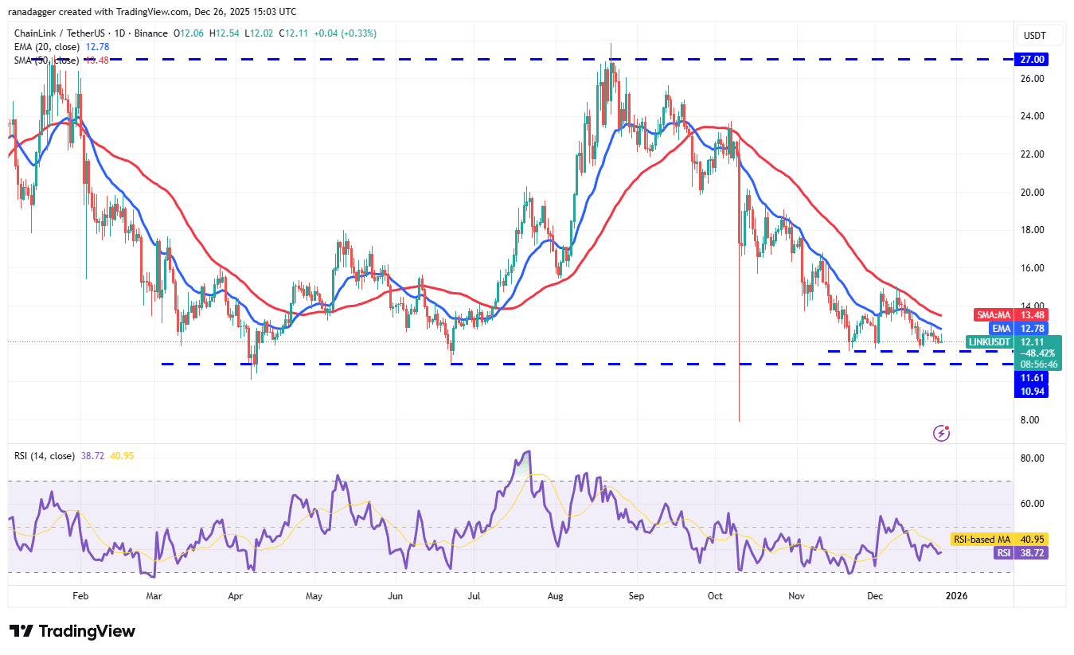The image size is (1074, 655).
Task: Click the lightning-bolt quick action icon on the chart
Action: coord(942,433)
